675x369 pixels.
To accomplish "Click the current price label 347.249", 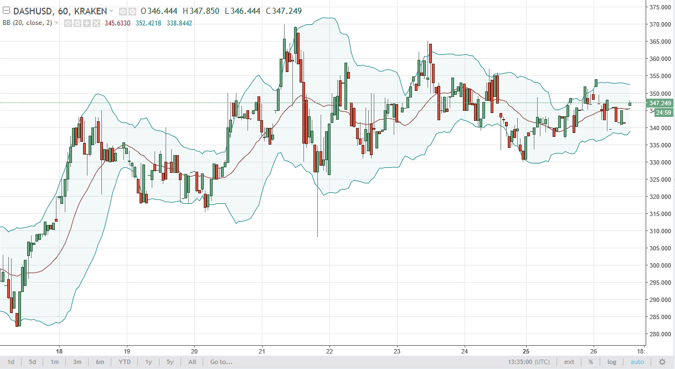I will tap(660, 103).
